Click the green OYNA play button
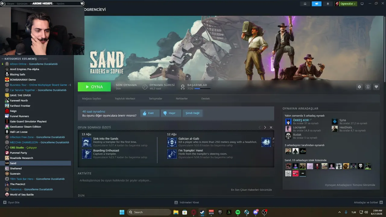Image resolution: width=386 pixels, height=217 pixels. click(x=94, y=87)
